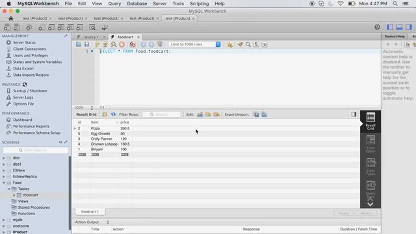Open find panel with the magnifier icon
This screenshot has width=416, height=234.
pyautogui.click(x=248, y=44)
